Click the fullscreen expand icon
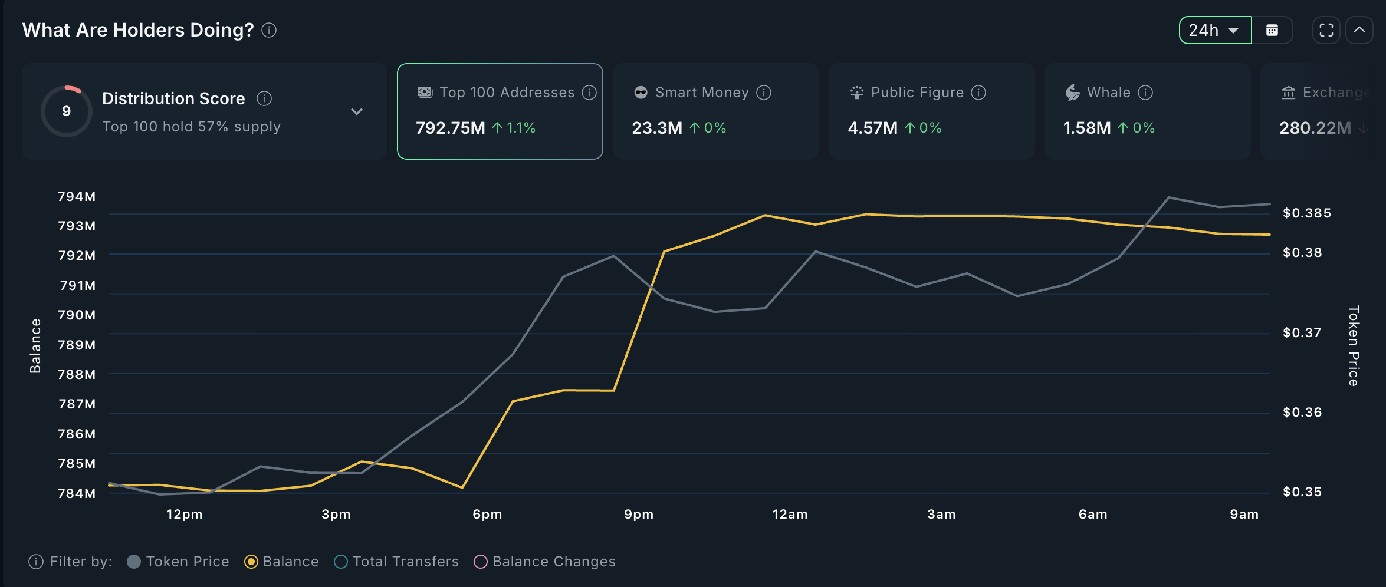Viewport: 1386px width, 587px height. 1326,29
